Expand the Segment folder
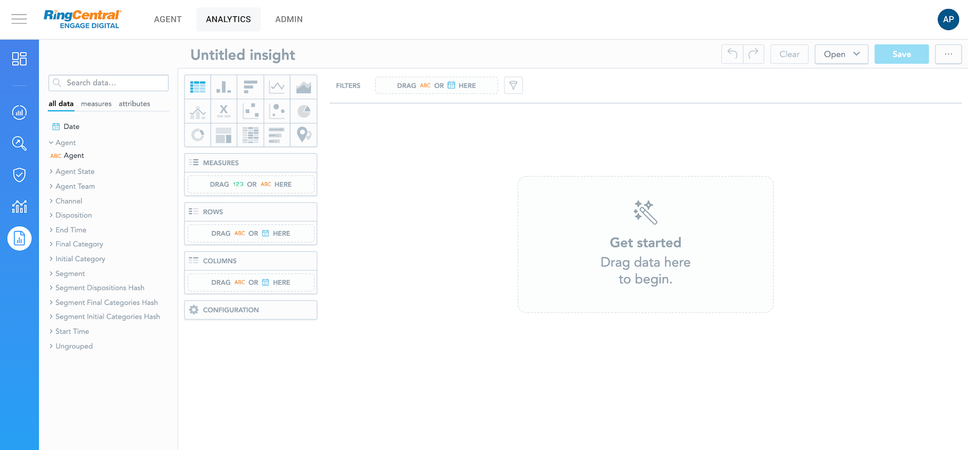This screenshot has width=968, height=450. [67, 273]
